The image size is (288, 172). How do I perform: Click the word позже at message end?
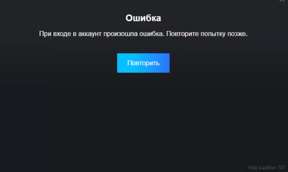(238, 34)
